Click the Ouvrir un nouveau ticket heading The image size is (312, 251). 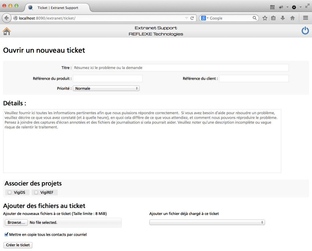click(44, 50)
